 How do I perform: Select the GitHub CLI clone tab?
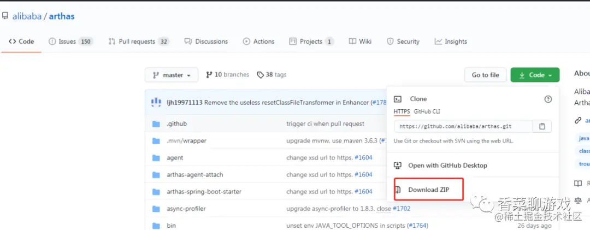(427, 111)
